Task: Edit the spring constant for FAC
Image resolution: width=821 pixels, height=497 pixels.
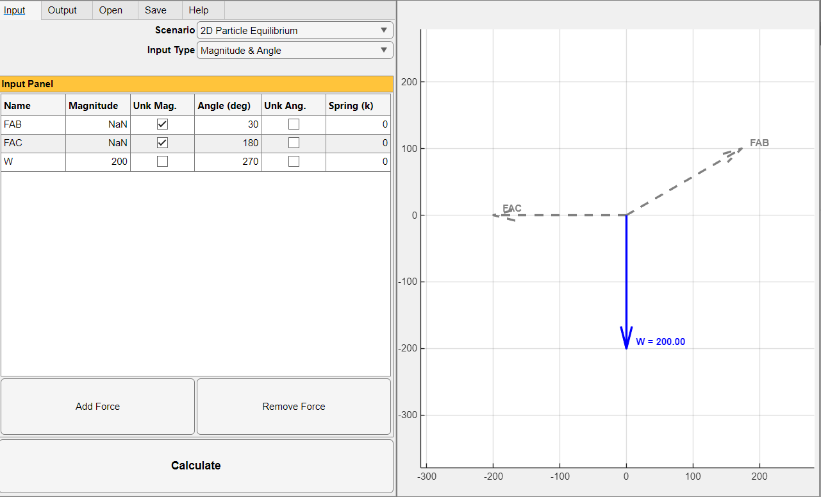Action: (358, 143)
